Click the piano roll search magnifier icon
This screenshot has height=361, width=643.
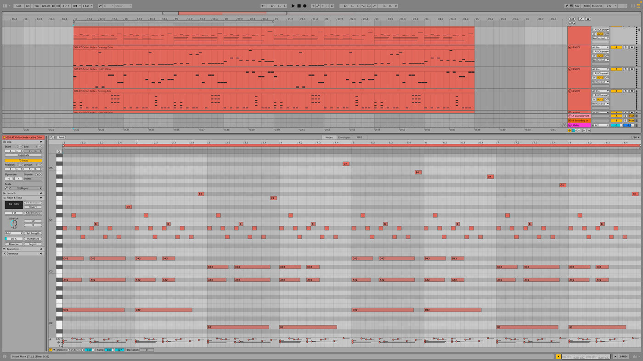(x=52, y=137)
